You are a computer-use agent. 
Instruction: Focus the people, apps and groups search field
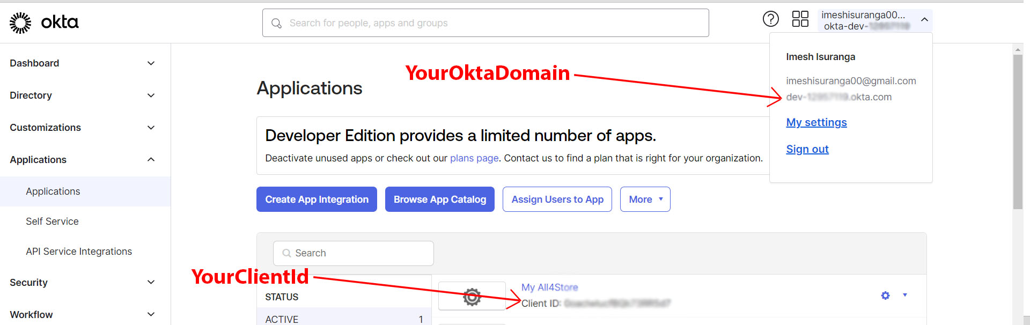(485, 23)
